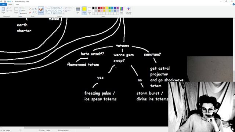Click the file size readout in status bar

(x=63, y=131)
